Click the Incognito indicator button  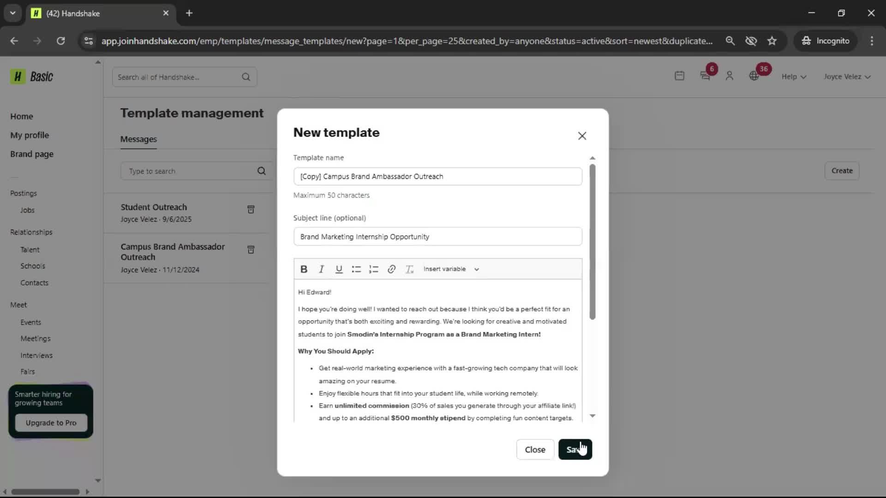[826, 41]
